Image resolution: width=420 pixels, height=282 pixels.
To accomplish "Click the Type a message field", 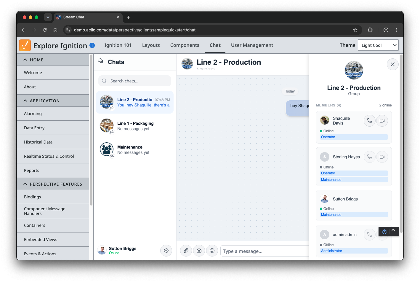I will coord(264,251).
